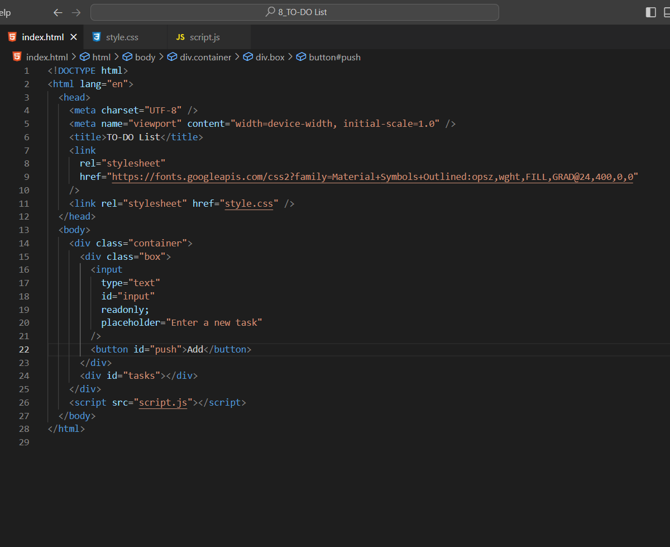Viewport: 670px width, 547px height.
Task: Follow the style.css href link in code
Action: pyautogui.click(x=249, y=203)
